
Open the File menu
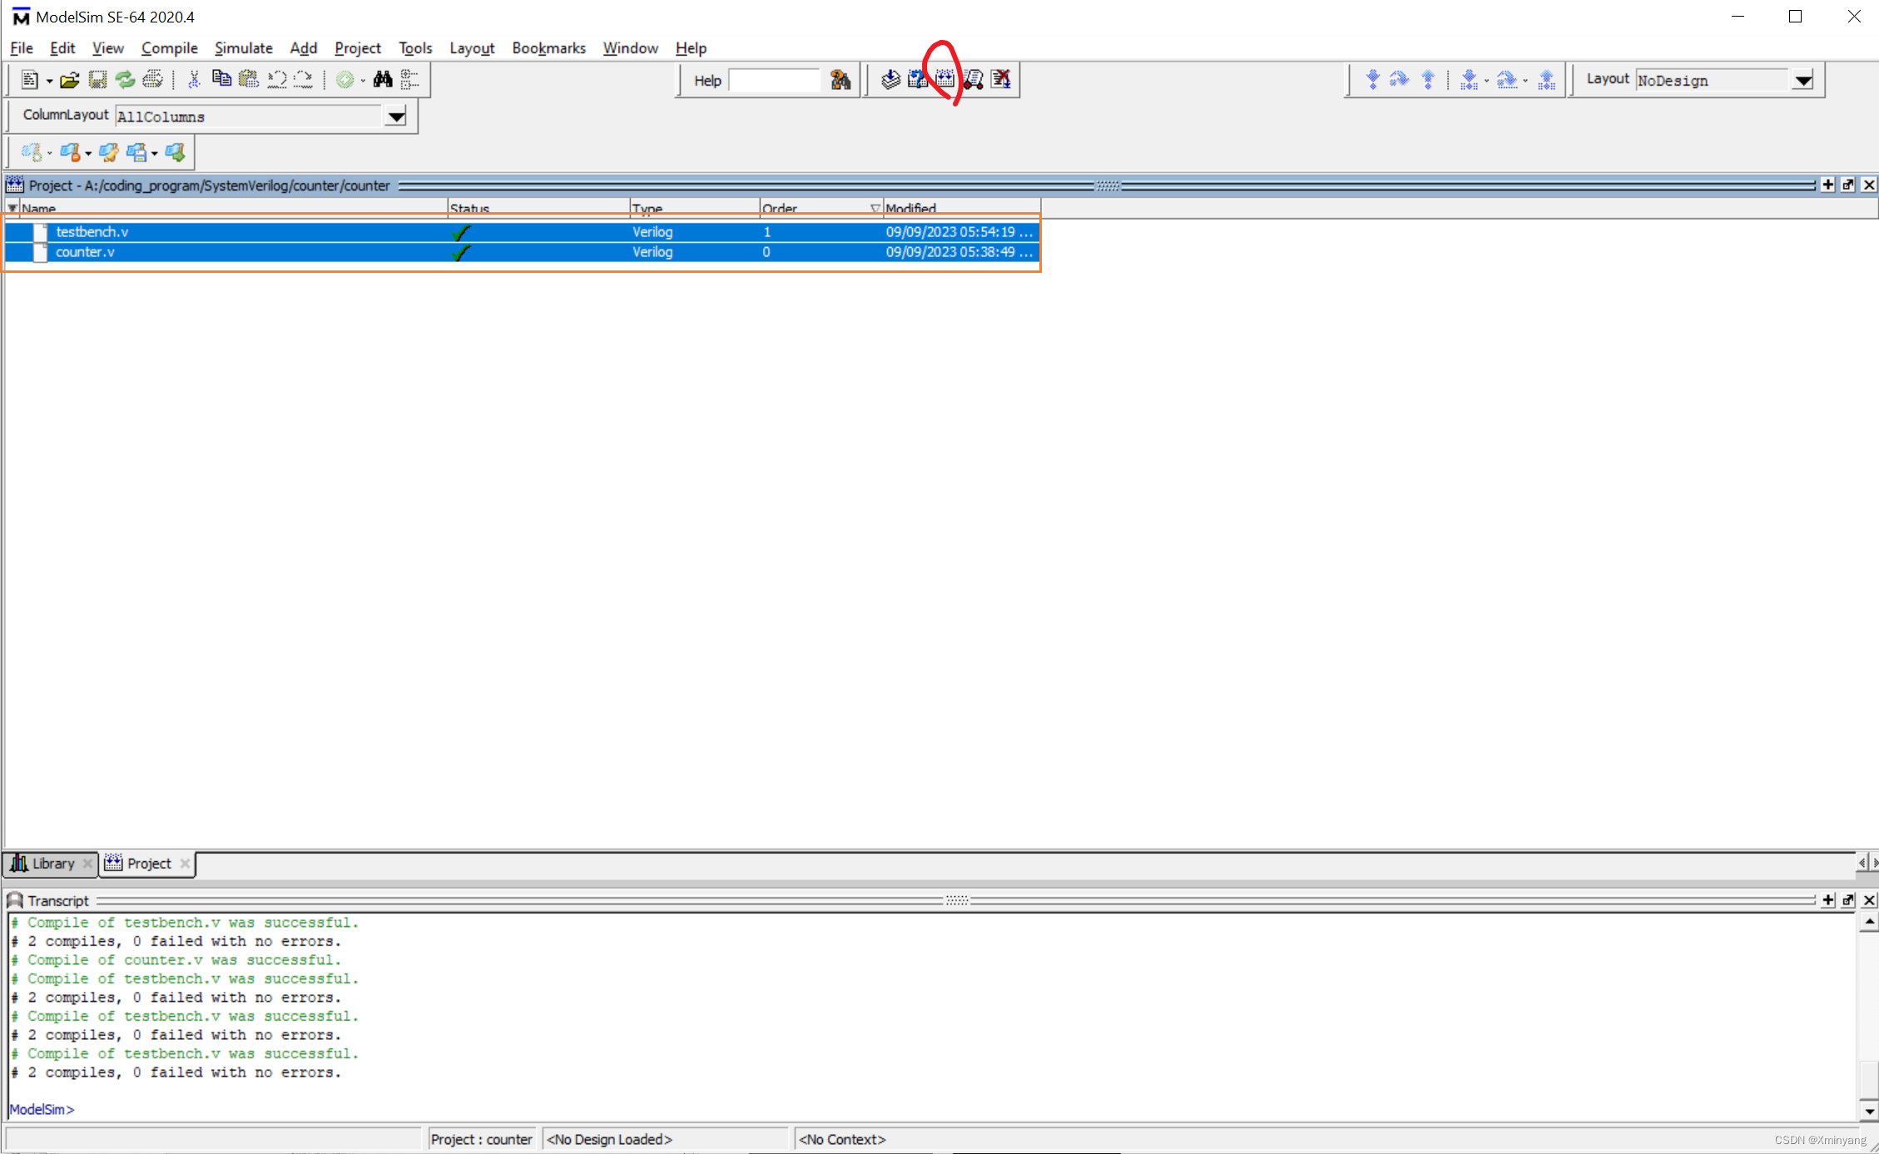[x=22, y=48]
